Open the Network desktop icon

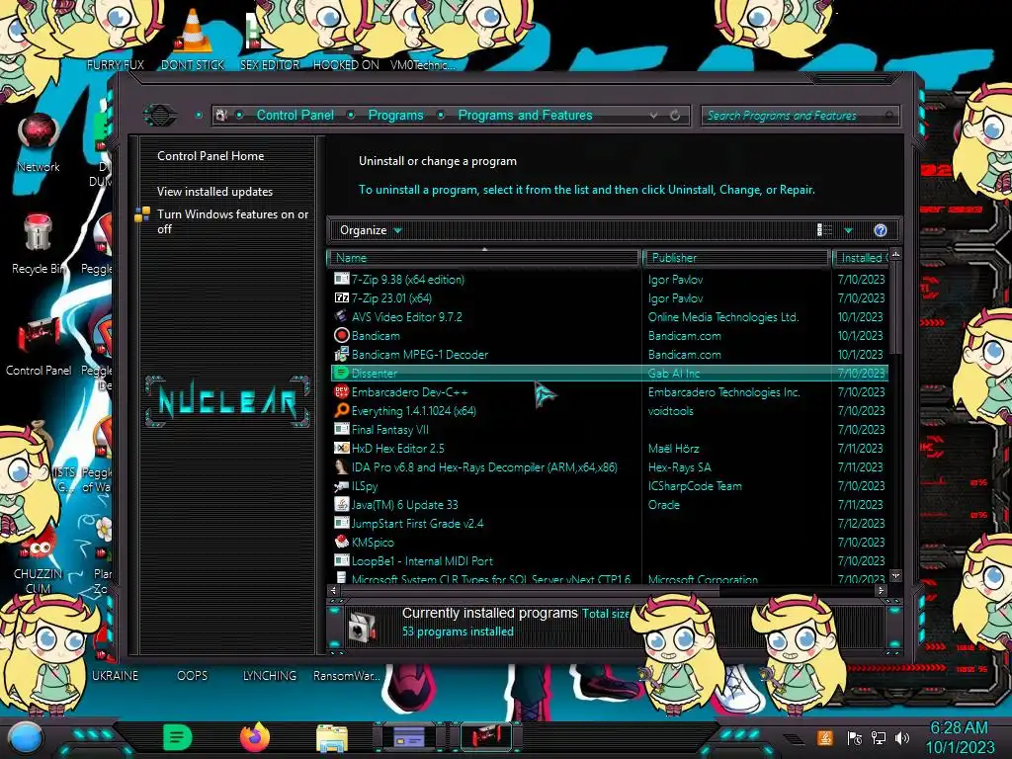tap(39, 142)
